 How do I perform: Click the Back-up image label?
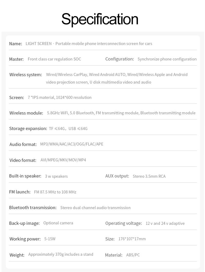pyautogui.click(x=24, y=223)
